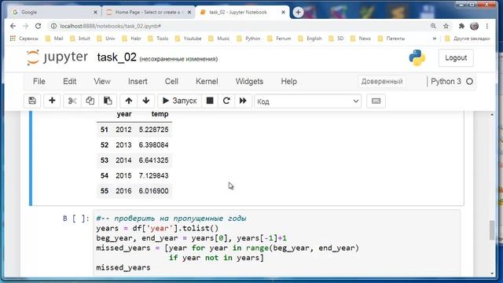
Task: Close the Home Page browser tab
Action: [189, 13]
